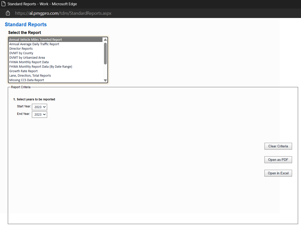
Task: Click the Open as PDF button
Action: point(278,160)
